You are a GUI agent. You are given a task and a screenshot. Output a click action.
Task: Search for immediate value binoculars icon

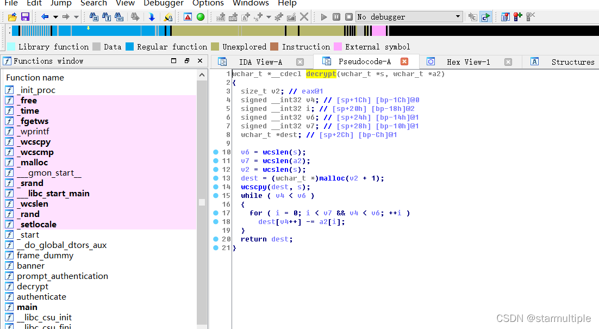(93, 17)
